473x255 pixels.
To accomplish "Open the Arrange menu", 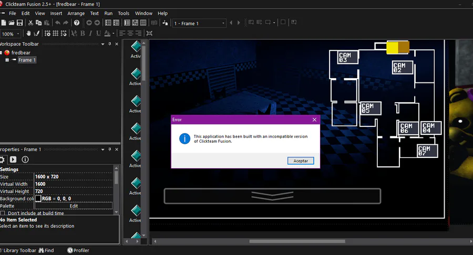I will pos(76,13).
